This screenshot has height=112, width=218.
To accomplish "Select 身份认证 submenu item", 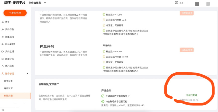I will pos(8,88).
